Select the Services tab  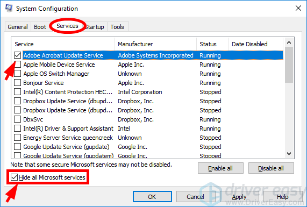pos(67,26)
